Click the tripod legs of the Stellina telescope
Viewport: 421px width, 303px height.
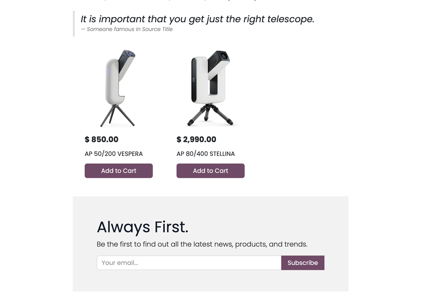(210, 116)
